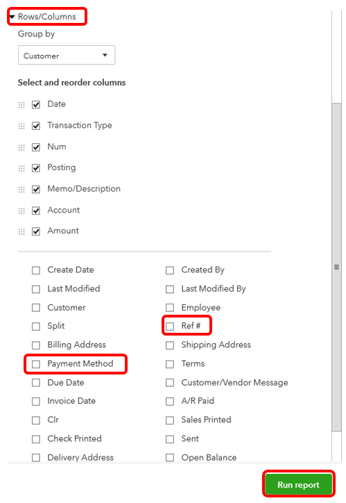Image resolution: width=346 pixels, height=503 pixels.
Task: Click the drag handle beside Amount column
Action: [x=21, y=231]
